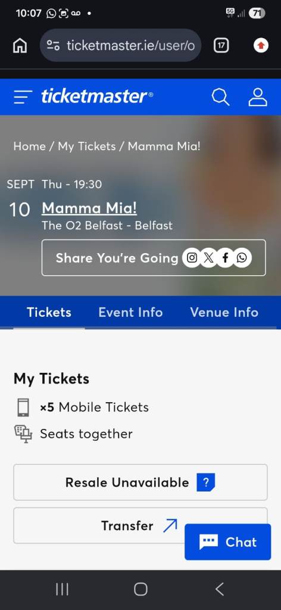The image size is (281, 610).
Task: Tap the Ticketmaster search magnifier icon
Action: pyautogui.click(x=220, y=97)
